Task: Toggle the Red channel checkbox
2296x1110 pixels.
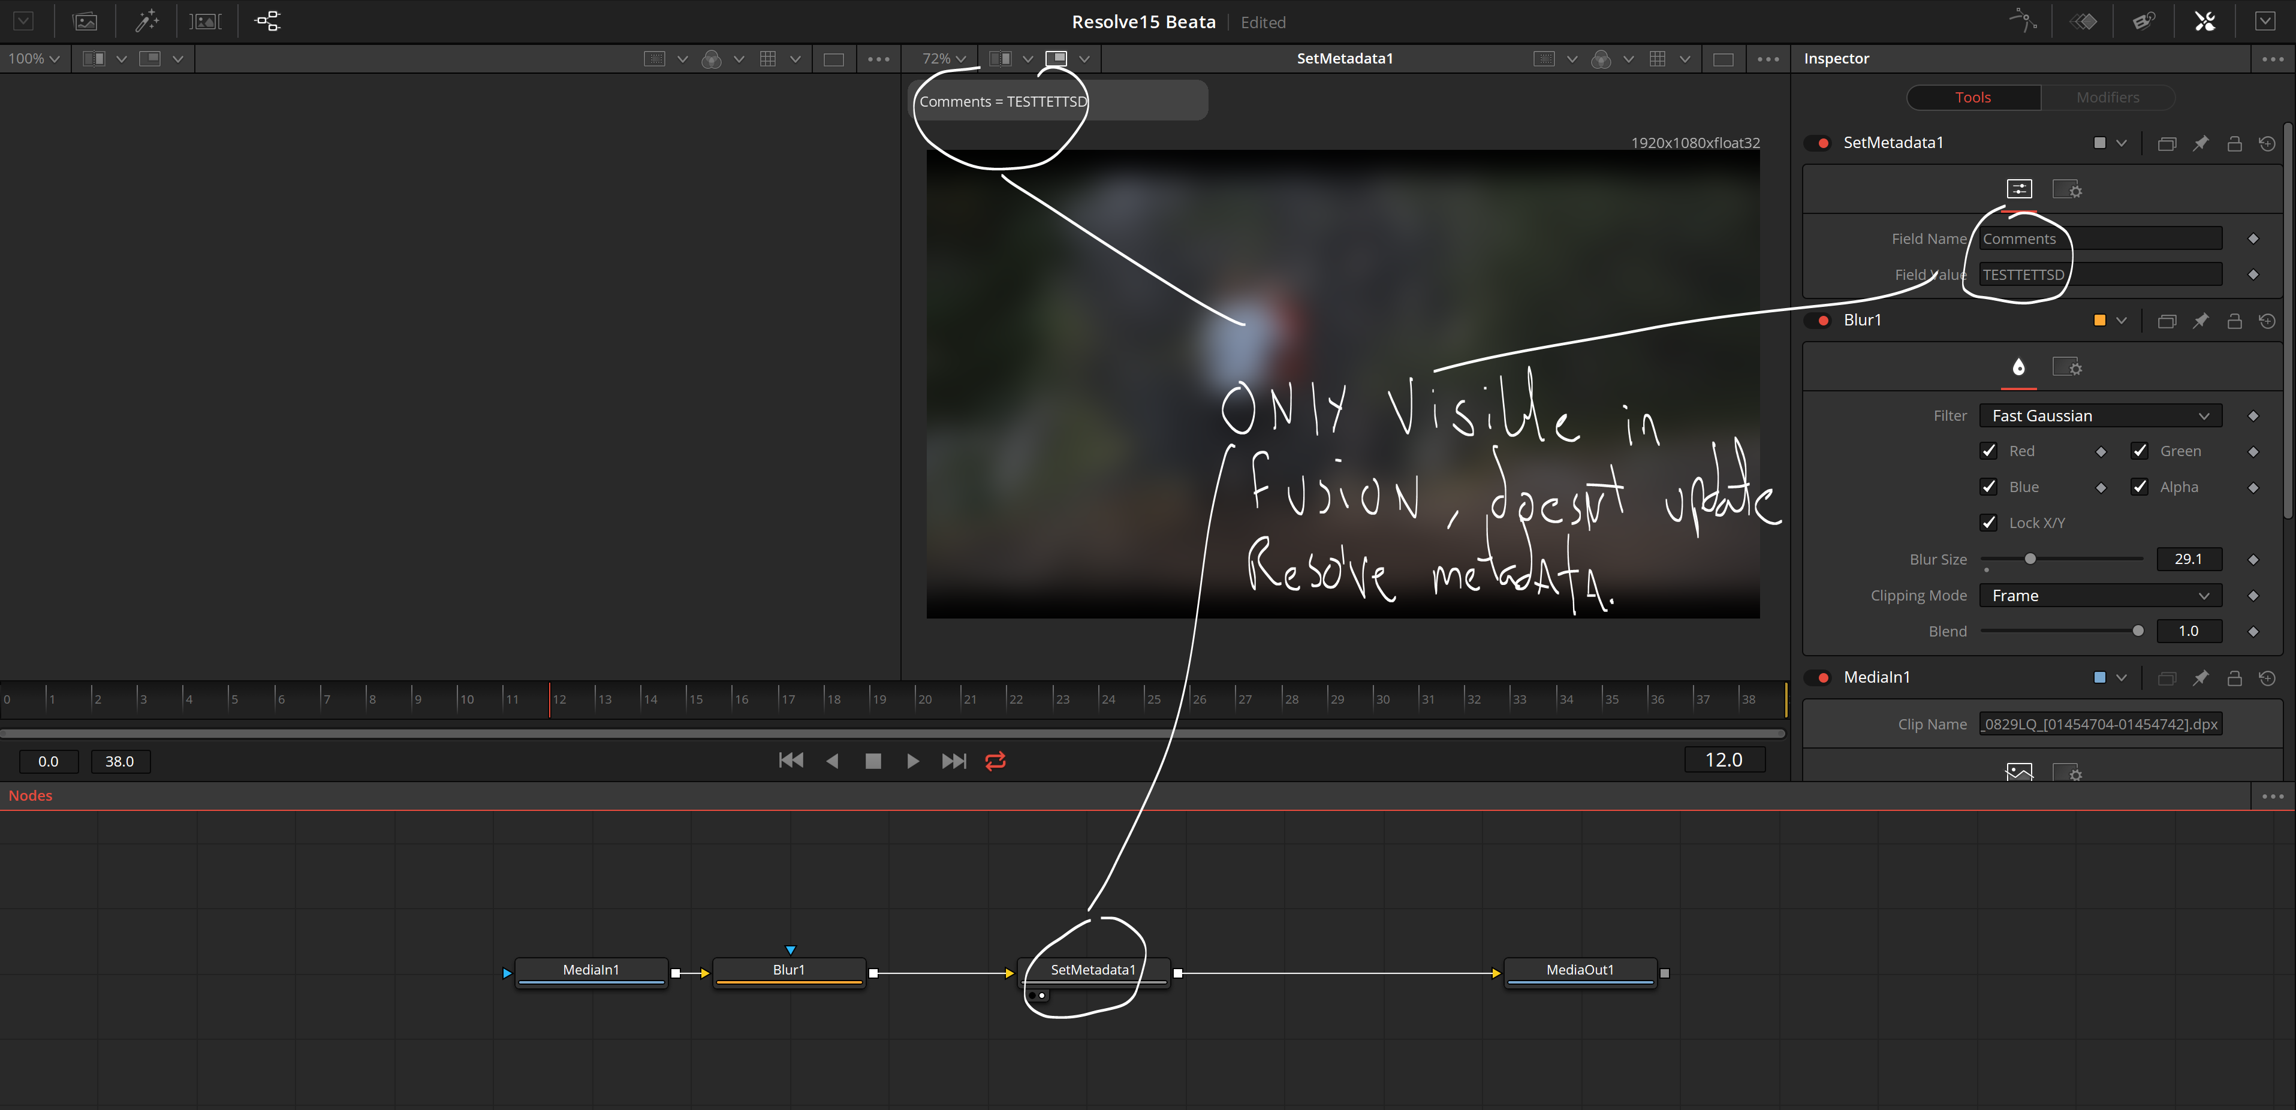Action: coord(1988,451)
